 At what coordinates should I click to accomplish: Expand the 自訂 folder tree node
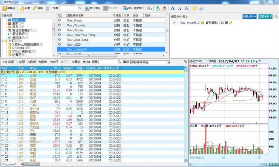pyautogui.click(x=4, y=41)
